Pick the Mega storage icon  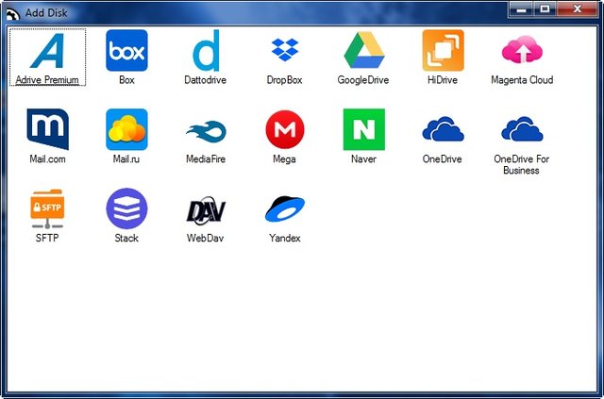pos(284,130)
